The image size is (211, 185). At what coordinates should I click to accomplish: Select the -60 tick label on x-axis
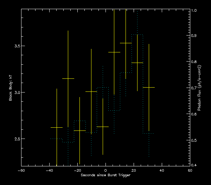point(21,171)
